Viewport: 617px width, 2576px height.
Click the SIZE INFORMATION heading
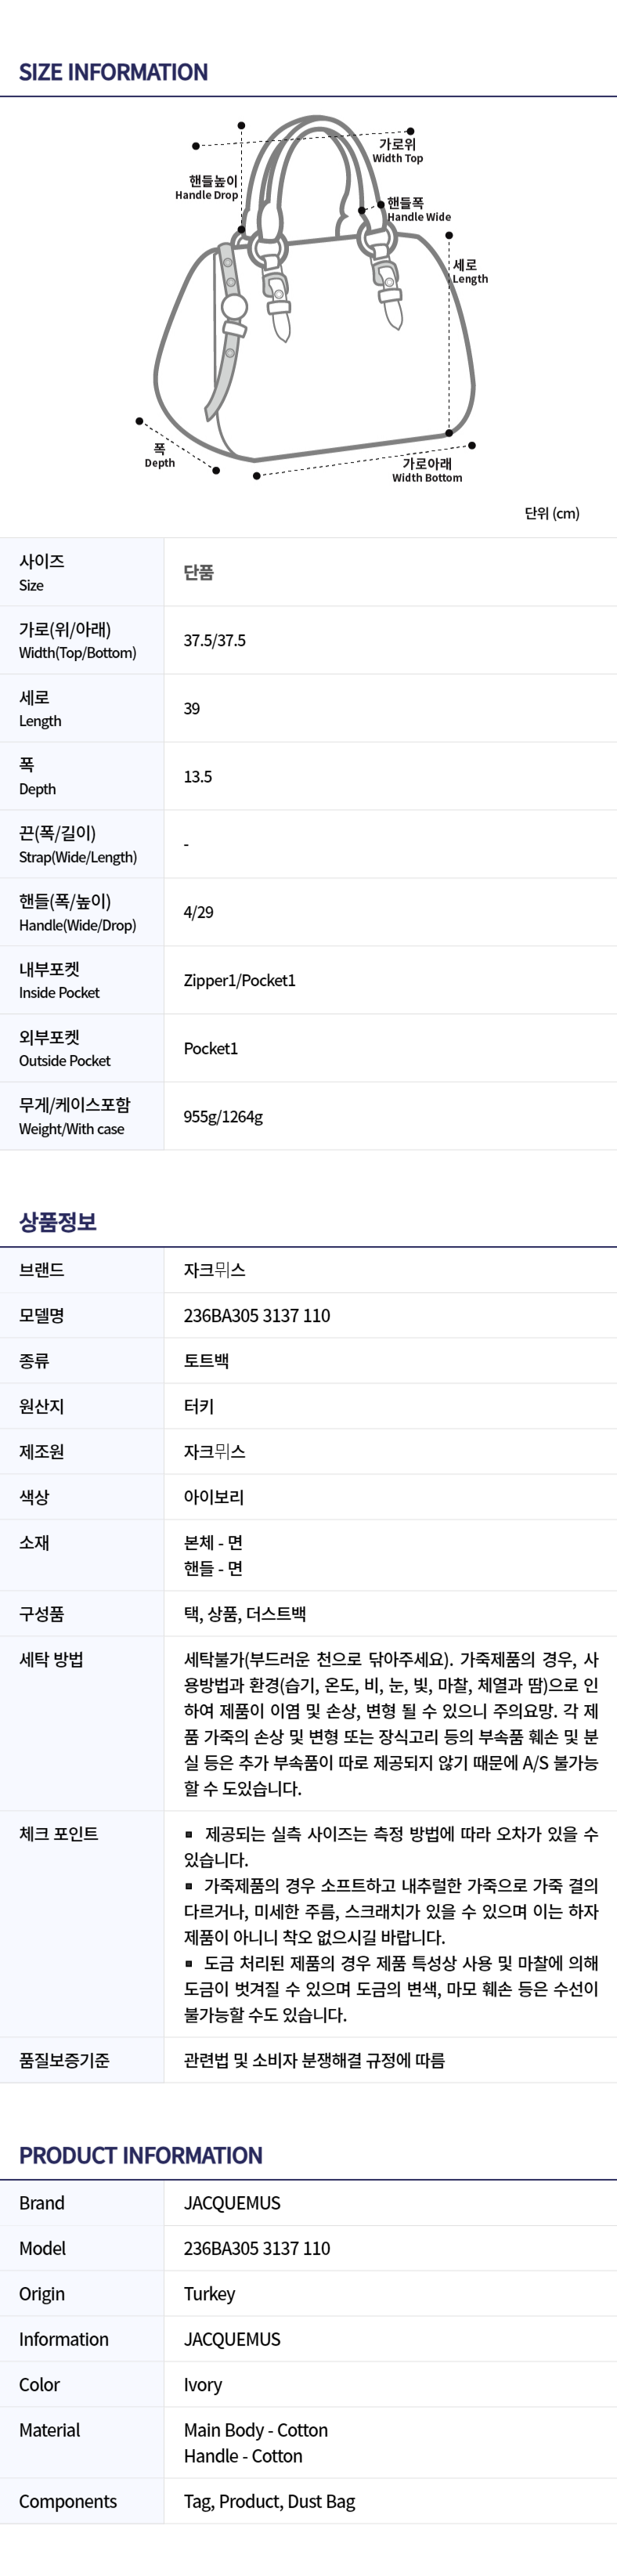point(113,72)
